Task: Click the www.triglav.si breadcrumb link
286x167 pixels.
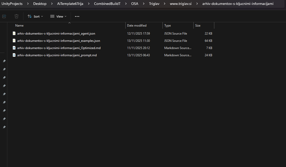Action: [x=181, y=4]
